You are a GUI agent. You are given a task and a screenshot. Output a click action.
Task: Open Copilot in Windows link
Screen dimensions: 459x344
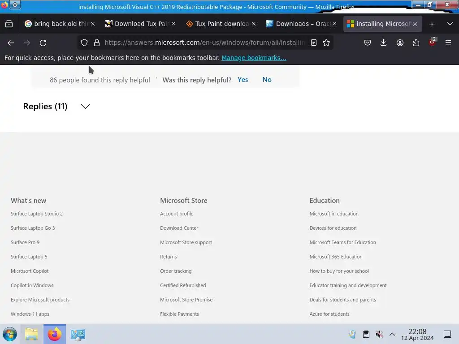(32, 285)
